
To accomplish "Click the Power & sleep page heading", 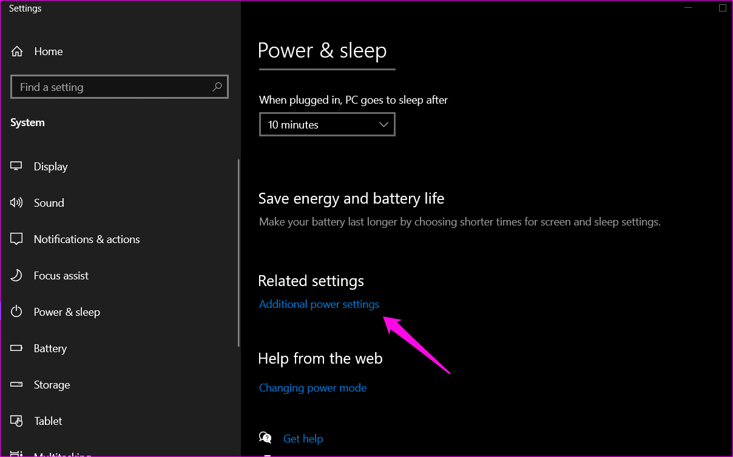I will point(322,50).
